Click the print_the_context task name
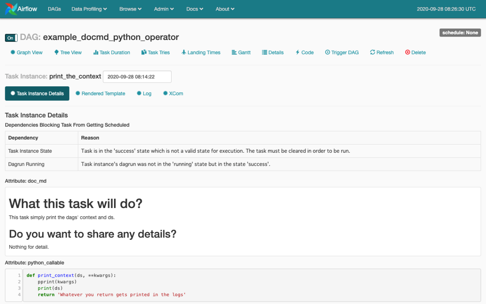486x304 pixels. click(x=75, y=76)
